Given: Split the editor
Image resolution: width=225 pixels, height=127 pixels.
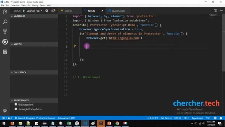Looking at the screenshot, I should click(215, 11).
